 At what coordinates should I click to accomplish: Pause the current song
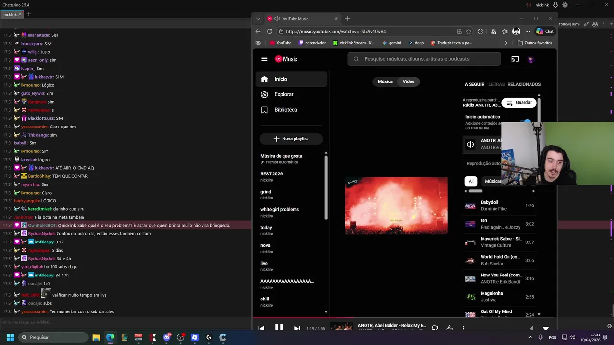(279, 328)
